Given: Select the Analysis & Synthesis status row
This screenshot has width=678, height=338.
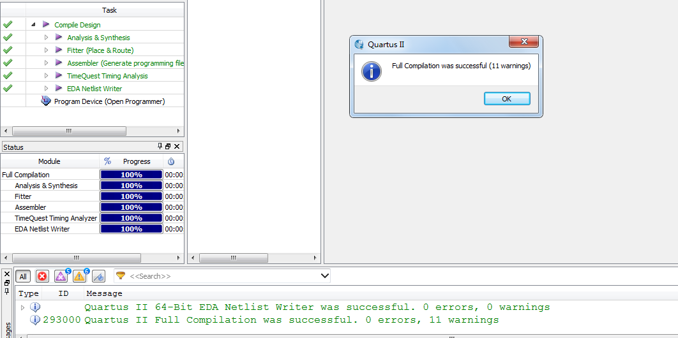Looking at the screenshot, I should point(92,186).
